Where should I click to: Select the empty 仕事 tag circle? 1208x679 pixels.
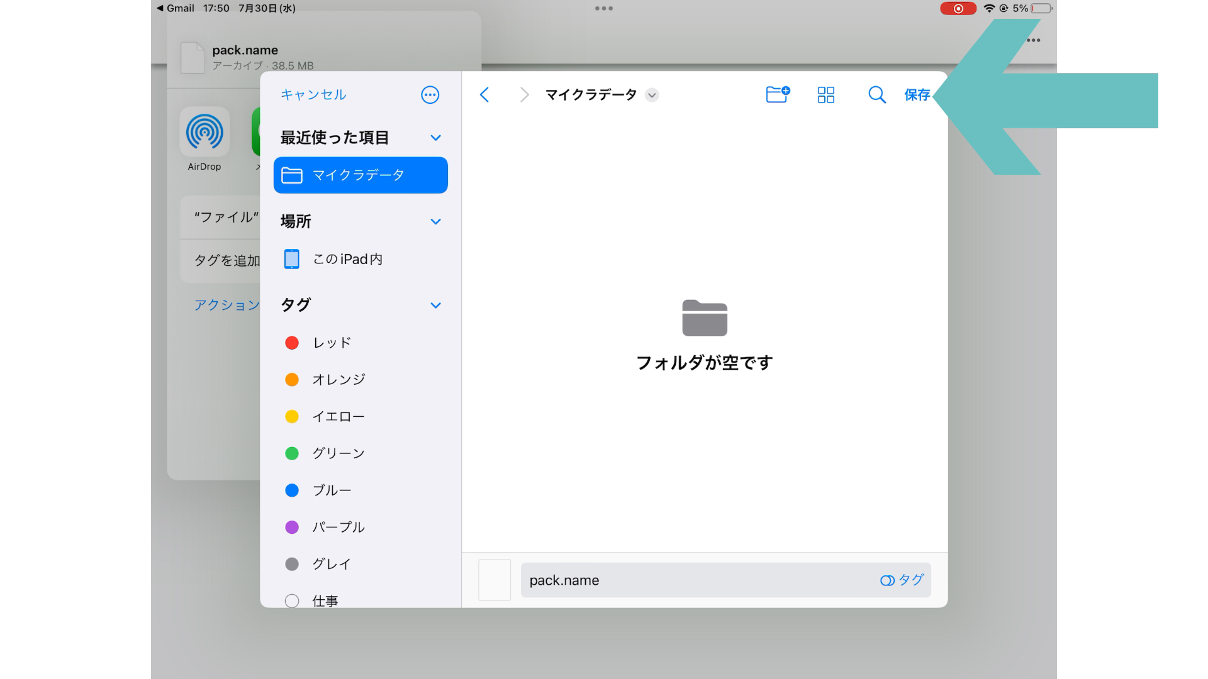pyautogui.click(x=292, y=600)
